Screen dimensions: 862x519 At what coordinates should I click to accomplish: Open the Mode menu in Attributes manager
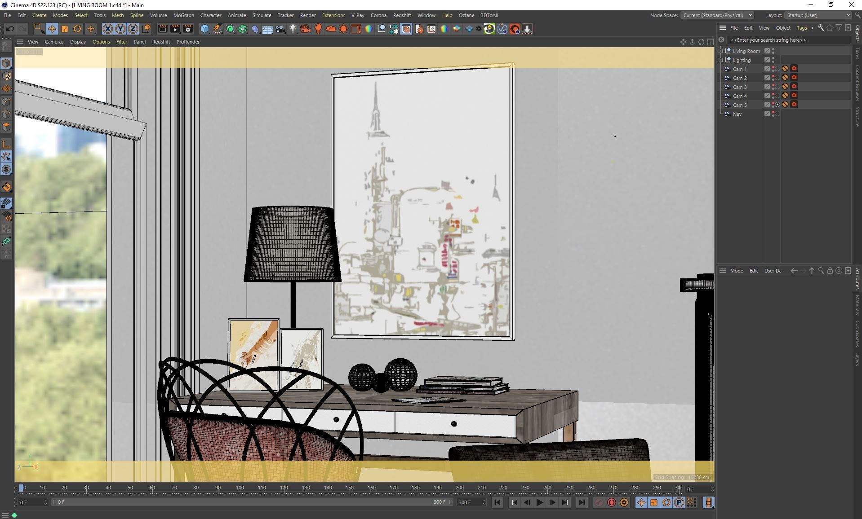coord(736,271)
